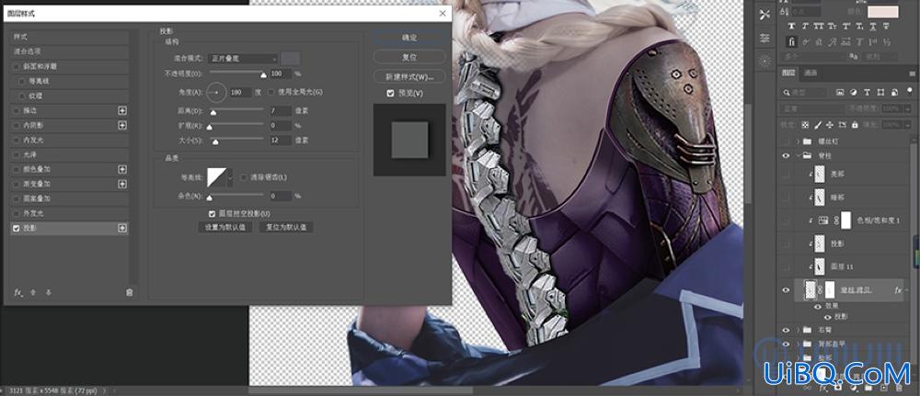Select 混合选项 in the styles list

pyautogui.click(x=70, y=51)
